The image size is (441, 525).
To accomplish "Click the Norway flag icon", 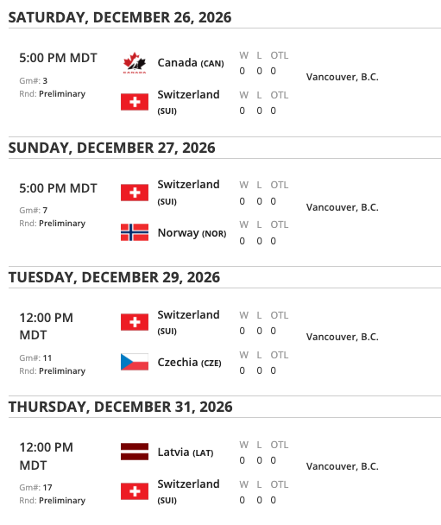I will (x=135, y=232).
